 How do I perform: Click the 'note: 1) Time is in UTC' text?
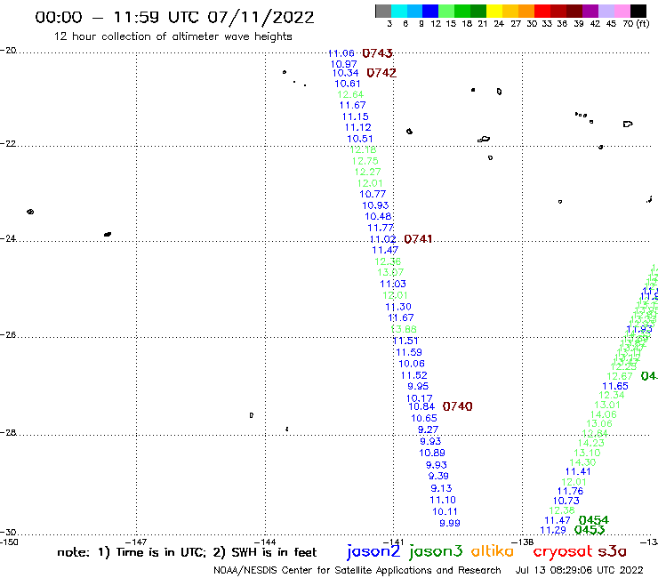(132, 552)
